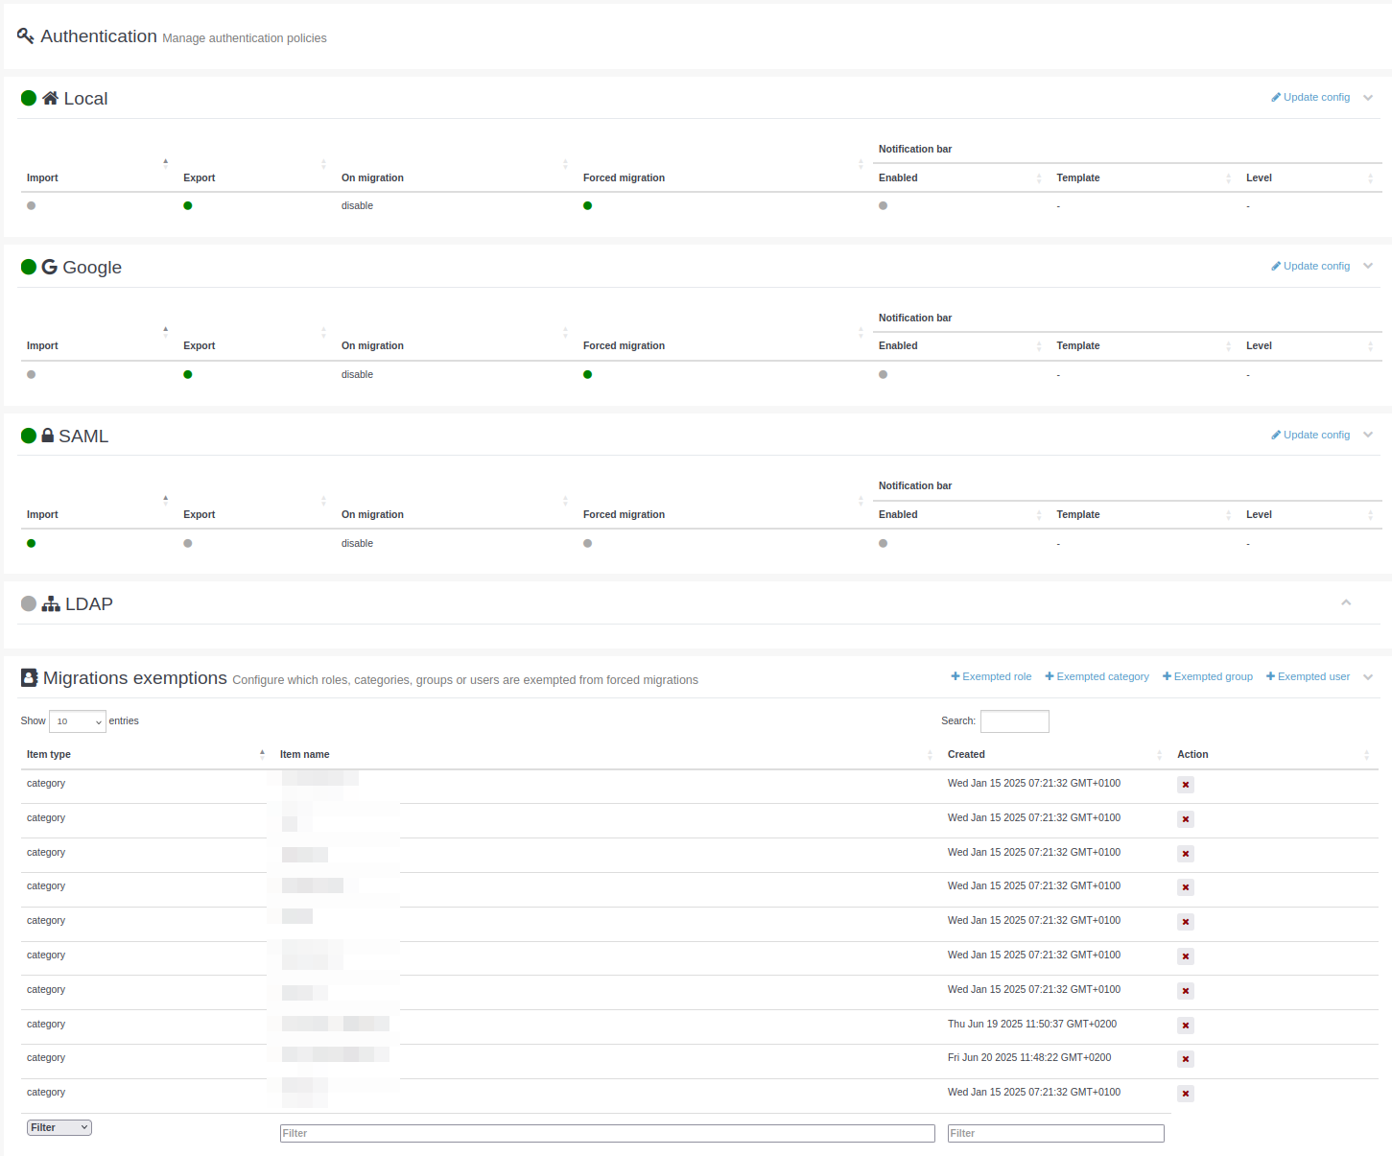The height and width of the screenshot is (1156, 1392).
Task: Toggle the Google Forced migration status dot
Action: (x=587, y=374)
